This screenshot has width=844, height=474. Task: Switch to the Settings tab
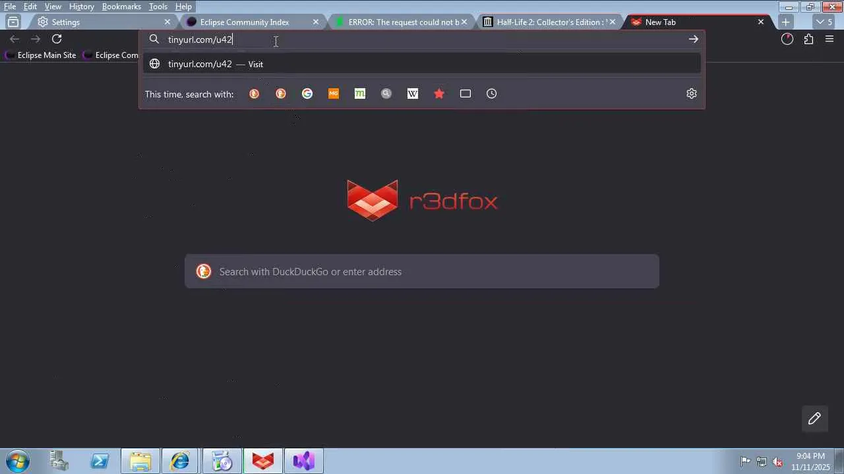(x=102, y=22)
